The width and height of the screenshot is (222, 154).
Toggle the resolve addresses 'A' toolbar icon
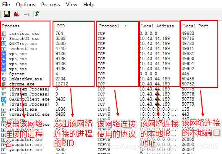tap(16, 14)
